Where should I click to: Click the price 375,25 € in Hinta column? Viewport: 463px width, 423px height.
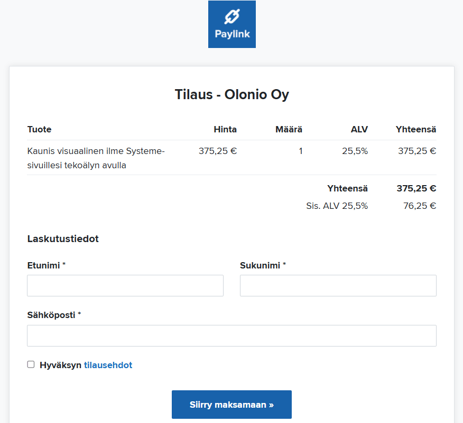coord(218,151)
